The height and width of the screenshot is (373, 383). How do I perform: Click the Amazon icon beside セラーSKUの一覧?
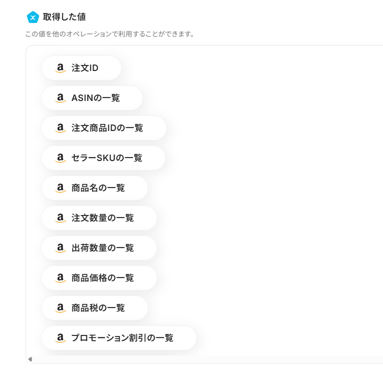pyautogui.click(x=60, y=158)
